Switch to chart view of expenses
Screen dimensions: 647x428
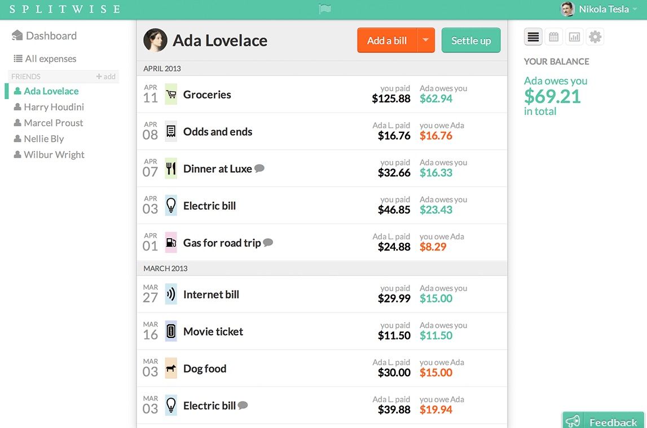pos(574,36)
